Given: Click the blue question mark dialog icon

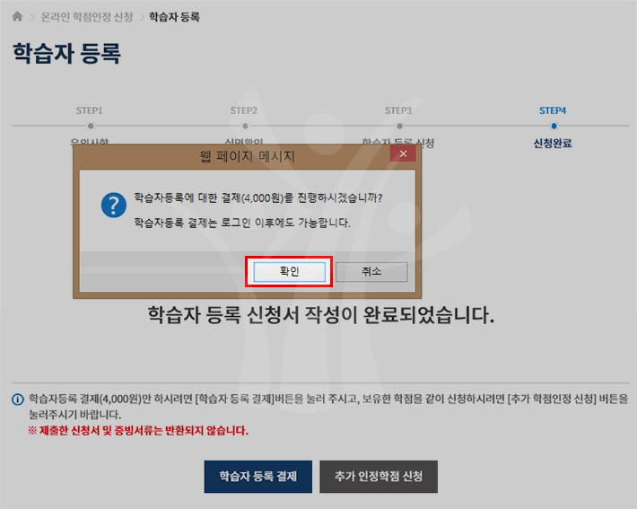Looking at the screenshot, I should [113, 206].
